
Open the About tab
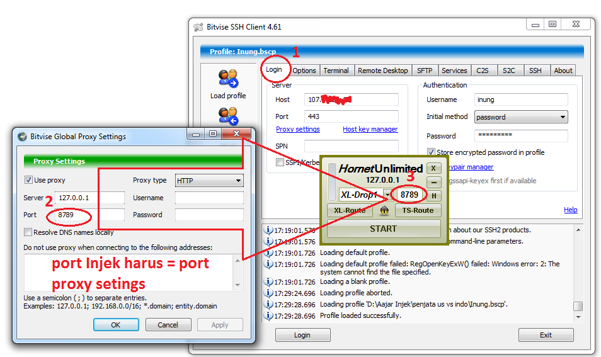click(x=563, y=71)
